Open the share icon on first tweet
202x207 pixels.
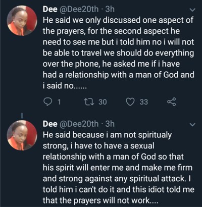tap(172, 102)
